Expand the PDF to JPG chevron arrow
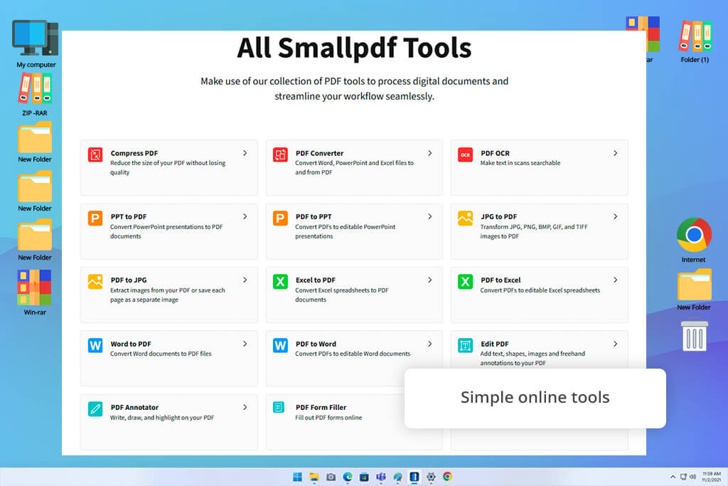 tap(245, 280)
